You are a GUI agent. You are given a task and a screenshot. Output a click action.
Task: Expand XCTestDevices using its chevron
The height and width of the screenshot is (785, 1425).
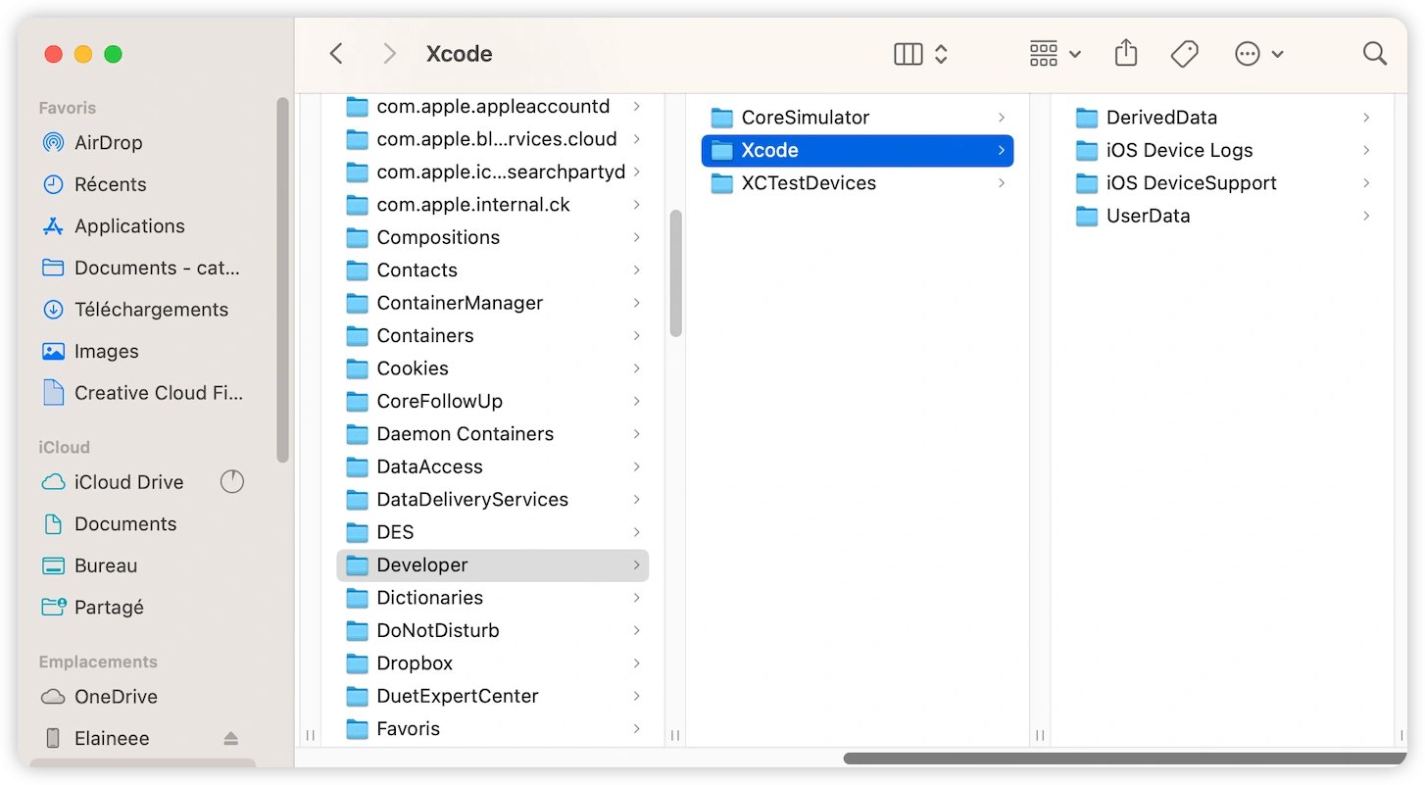[1002, 183]
